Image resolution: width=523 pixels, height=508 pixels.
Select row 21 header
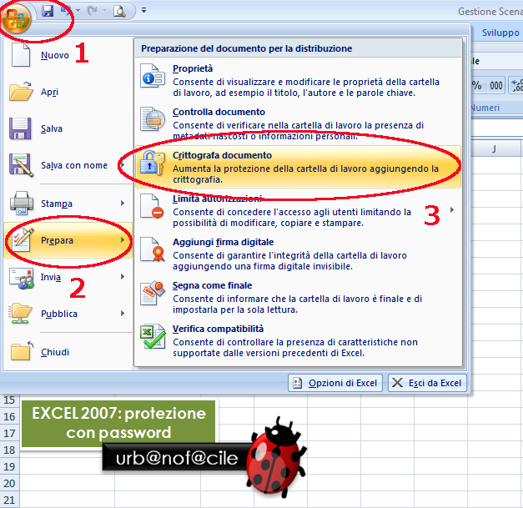9,500
